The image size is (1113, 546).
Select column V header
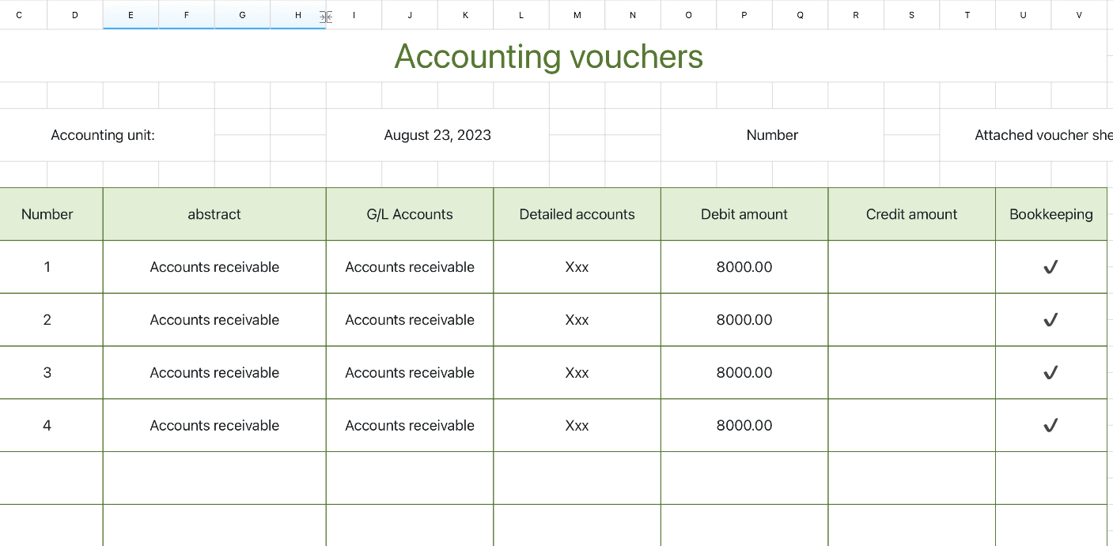coord(1079,15)
